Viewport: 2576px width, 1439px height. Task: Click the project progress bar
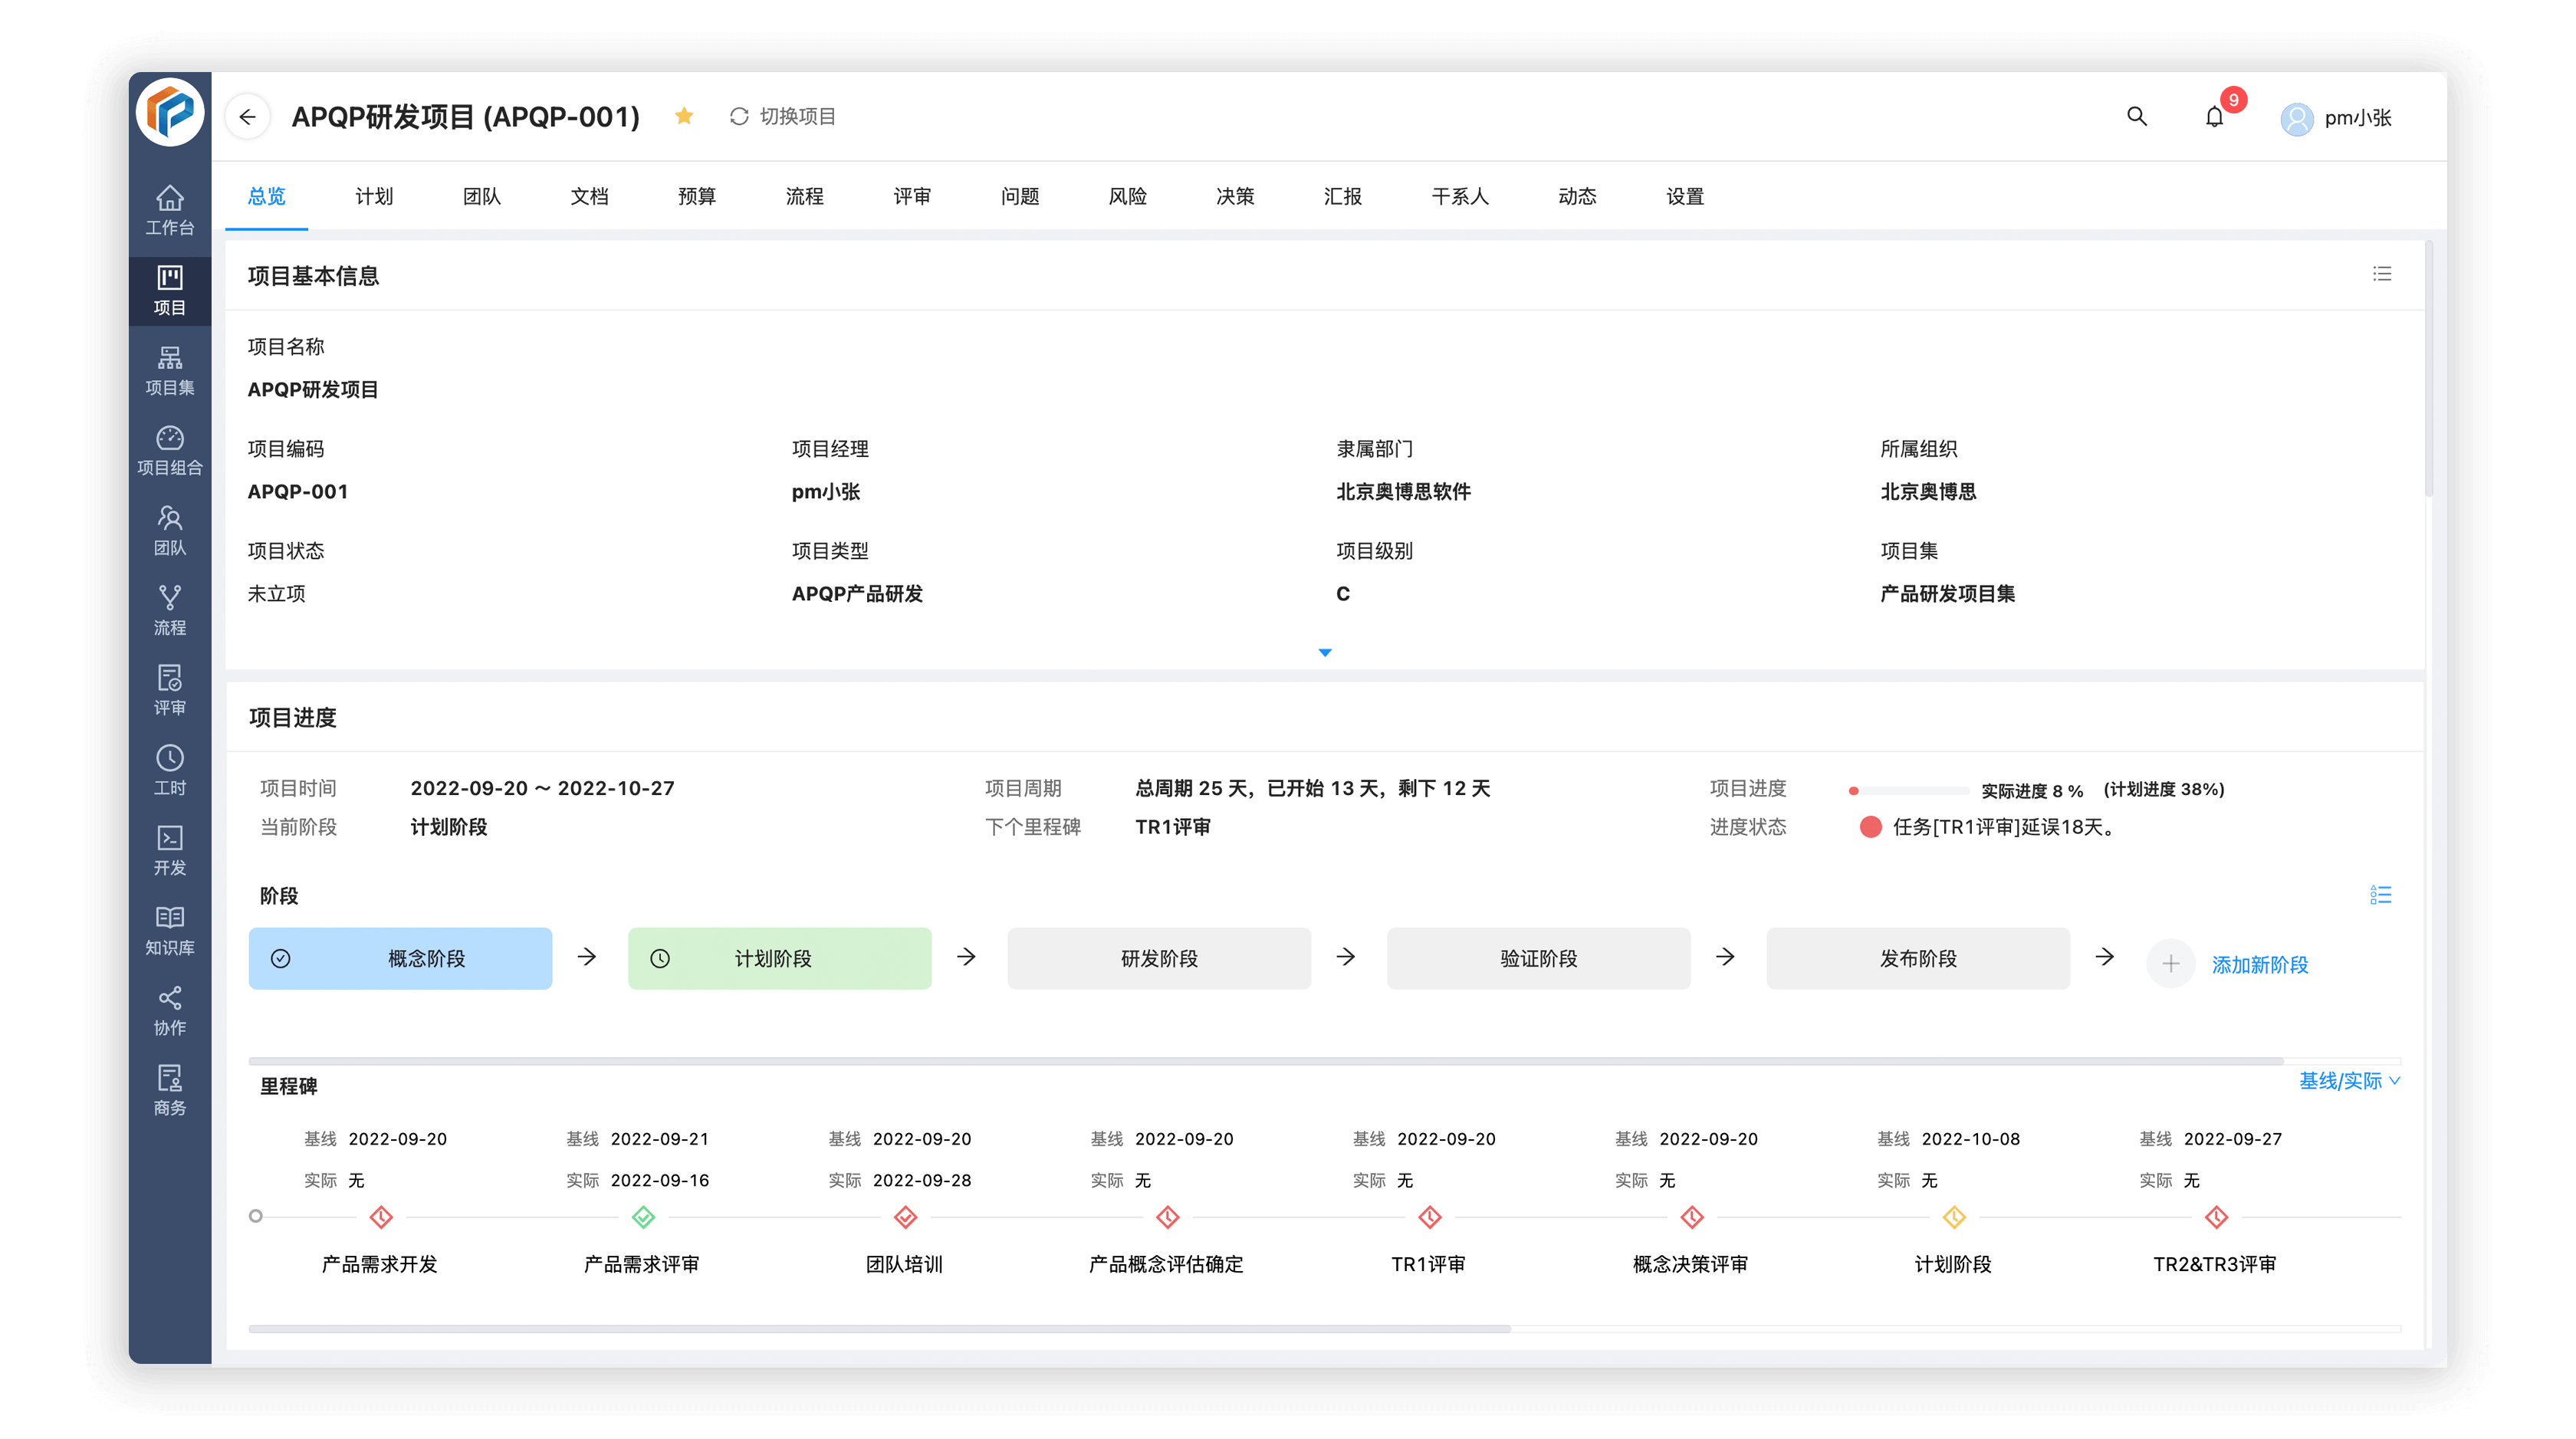point(1908,790)
